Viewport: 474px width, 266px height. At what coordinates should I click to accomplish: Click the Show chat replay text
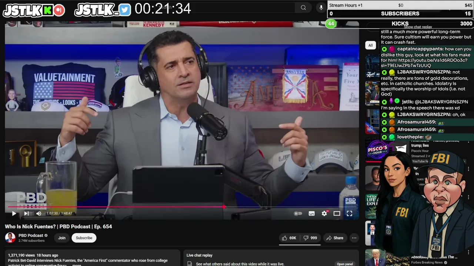pyautogui.click(x=418, y=27)
